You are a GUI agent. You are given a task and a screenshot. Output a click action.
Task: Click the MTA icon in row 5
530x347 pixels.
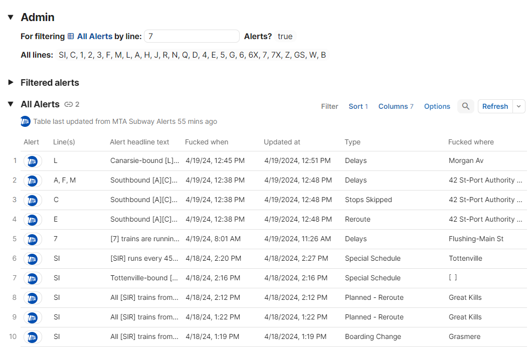[32, 239]
